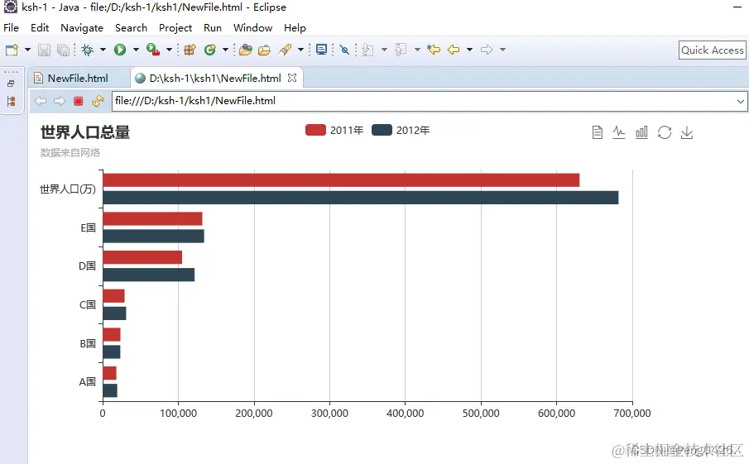Restore chart with the refresh icon
This screenshot has width=749, height=464.
click(x=665, y=132)
